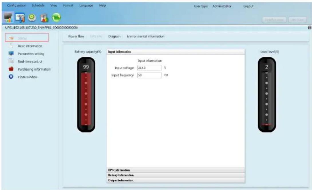
Task: Click the Input frequency field
Action: coord(149,75)
